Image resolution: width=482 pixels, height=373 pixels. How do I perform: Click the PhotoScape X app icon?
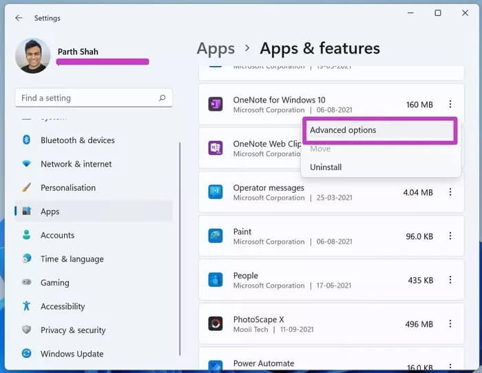[x=216, y=324]
